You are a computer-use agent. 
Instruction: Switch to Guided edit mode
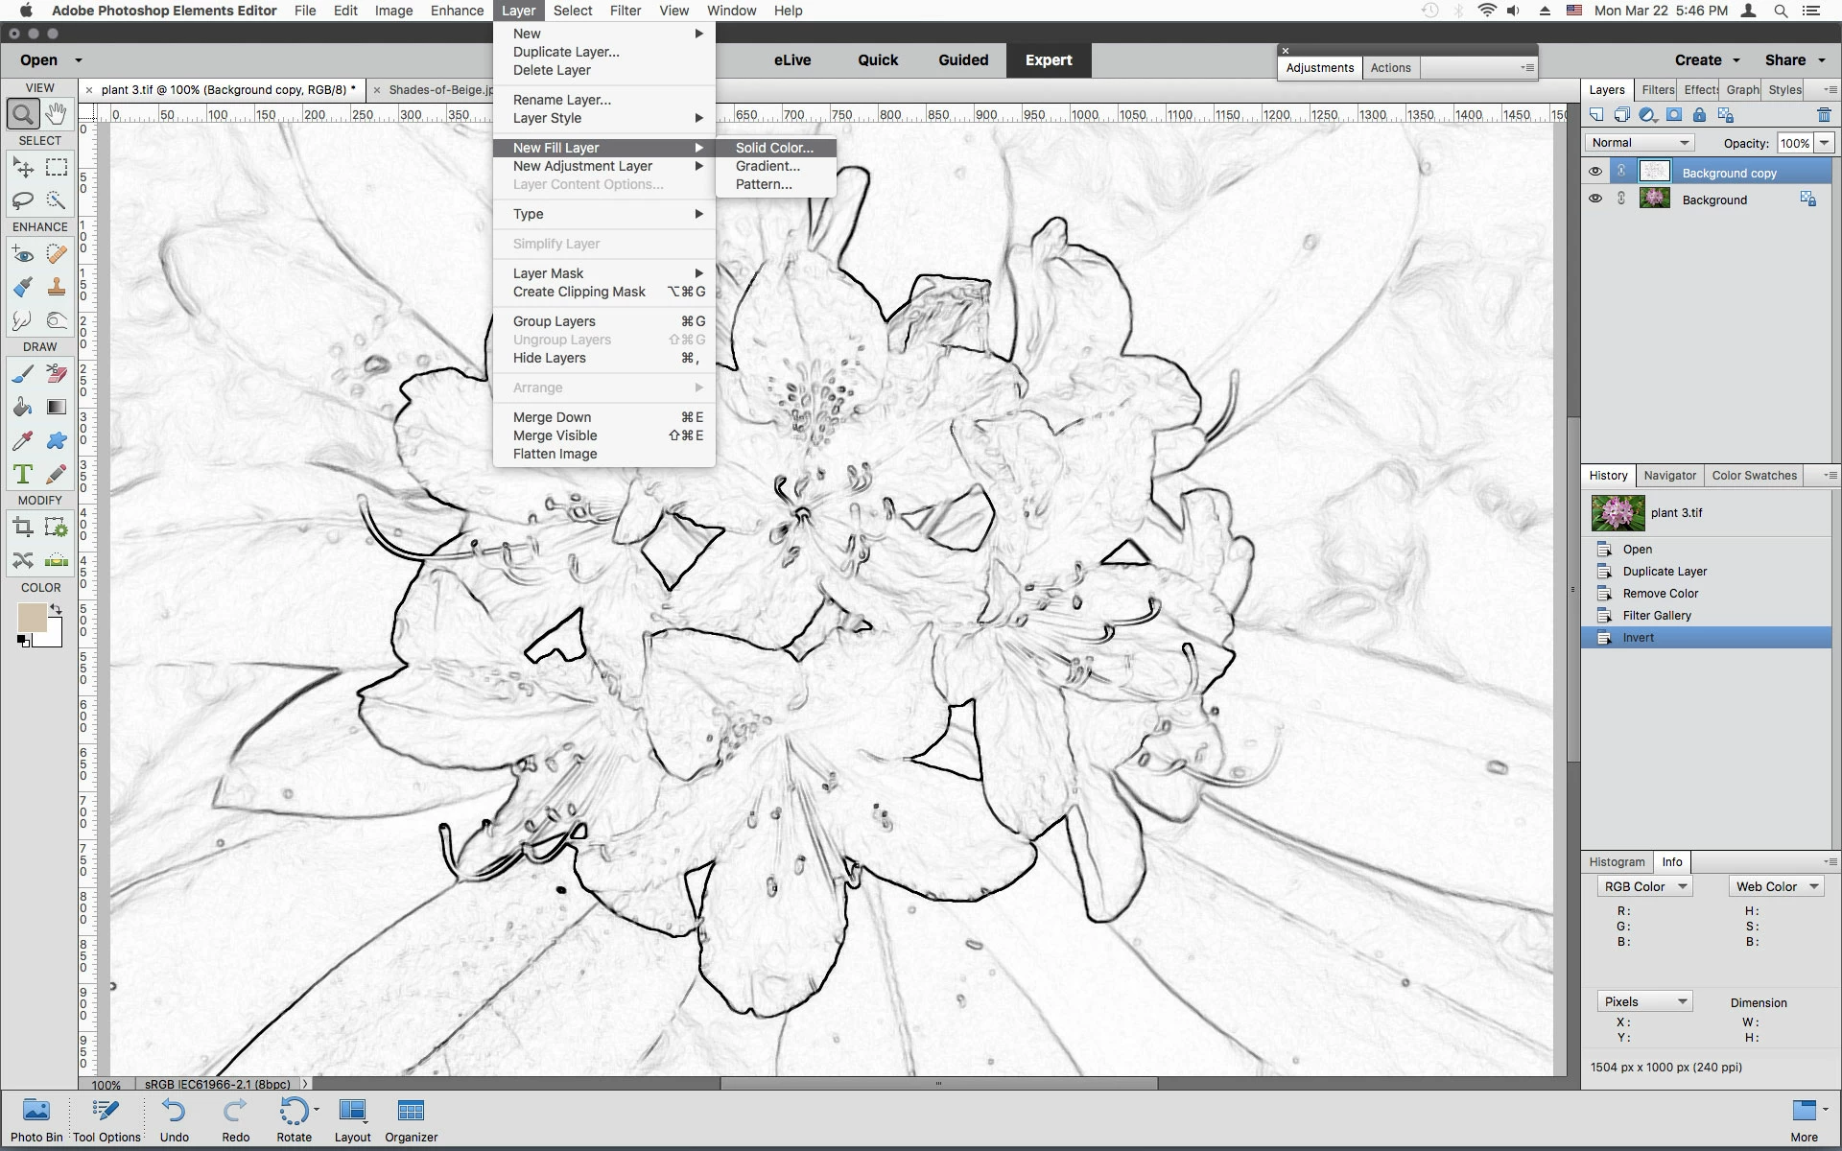tap(962, 59)
